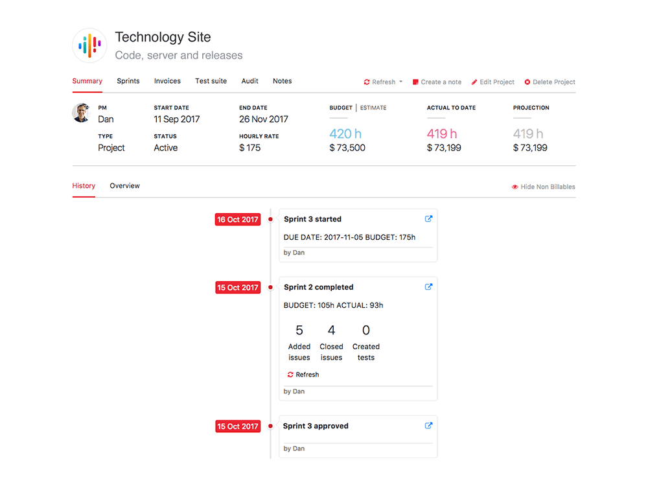Click the 5 Added issues counter
This screenshot has width=648, height=486.
299,343
